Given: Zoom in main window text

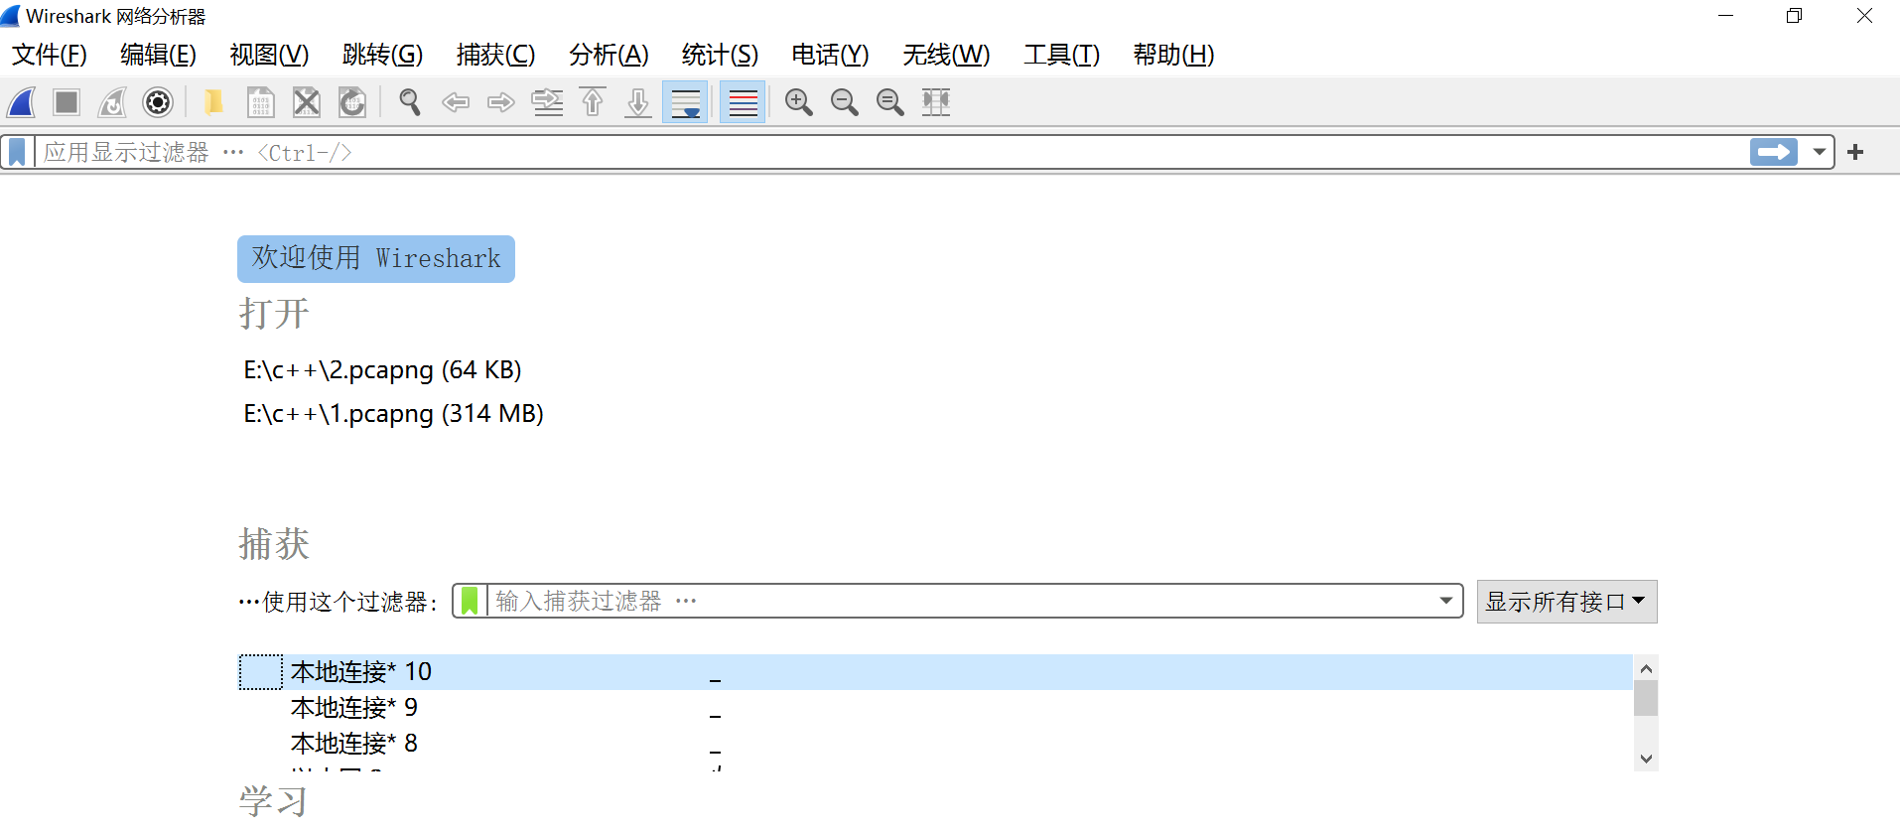Looking at the screenshot, I should [798, 102].
